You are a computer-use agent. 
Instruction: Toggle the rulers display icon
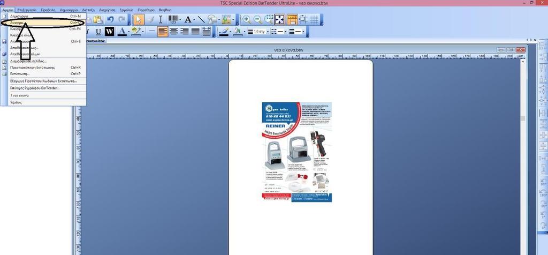pyautogui.click(x=292, y=20)
